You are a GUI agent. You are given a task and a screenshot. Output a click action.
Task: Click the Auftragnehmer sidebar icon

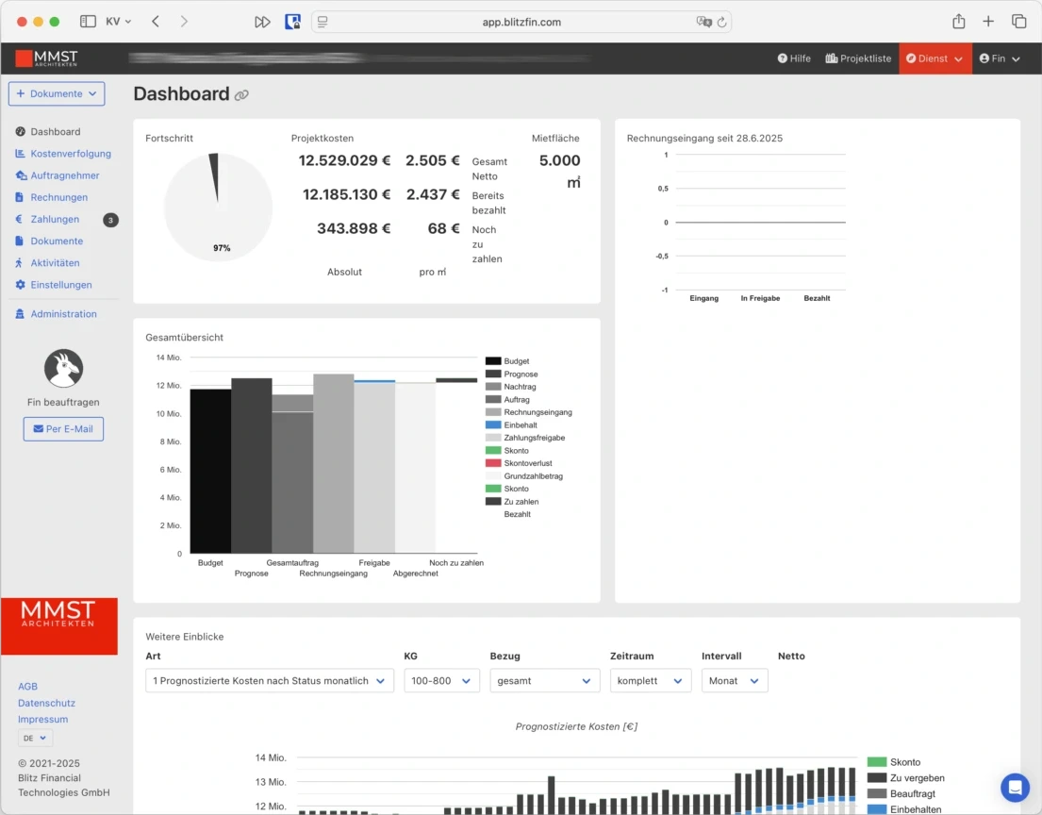coord(21,175)
